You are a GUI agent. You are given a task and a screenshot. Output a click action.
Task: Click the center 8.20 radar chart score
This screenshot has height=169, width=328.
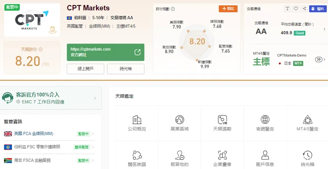[197, 41]
